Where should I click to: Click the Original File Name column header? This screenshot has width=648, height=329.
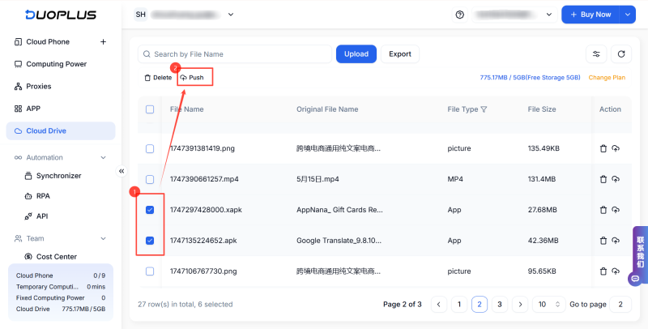tap(327, 109)
